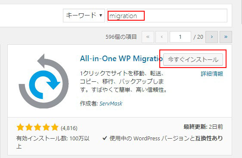
Task: Go to first page of results
Action: pyautogui.click(x=148, y=37)
